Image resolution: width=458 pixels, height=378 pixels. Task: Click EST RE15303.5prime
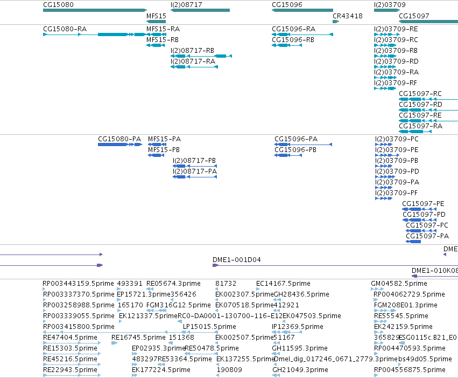[x=70, y=348]
